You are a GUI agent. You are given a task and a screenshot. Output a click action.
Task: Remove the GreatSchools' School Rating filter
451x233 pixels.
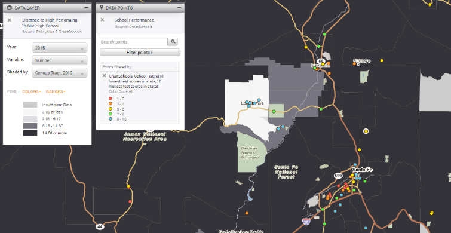(105, 76)
